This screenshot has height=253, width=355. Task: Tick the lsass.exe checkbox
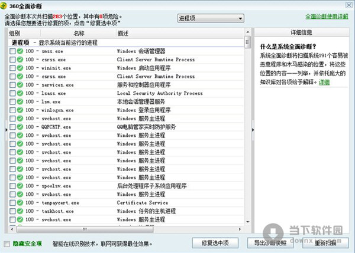point(12,93)
